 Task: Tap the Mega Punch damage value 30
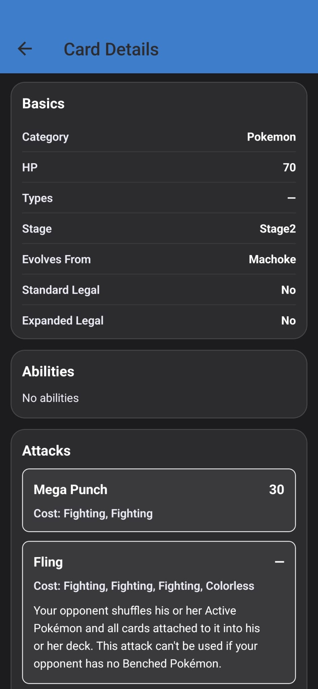pos(276,489)
